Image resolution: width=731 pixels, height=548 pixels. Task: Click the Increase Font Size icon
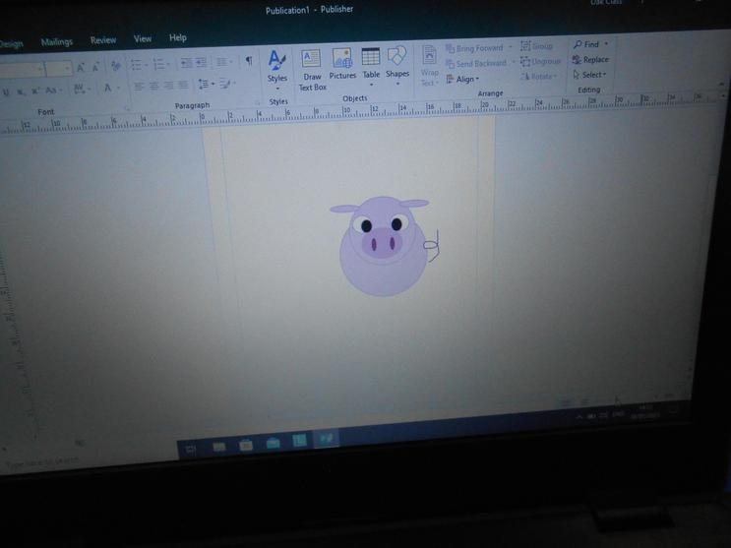(81, 68)
